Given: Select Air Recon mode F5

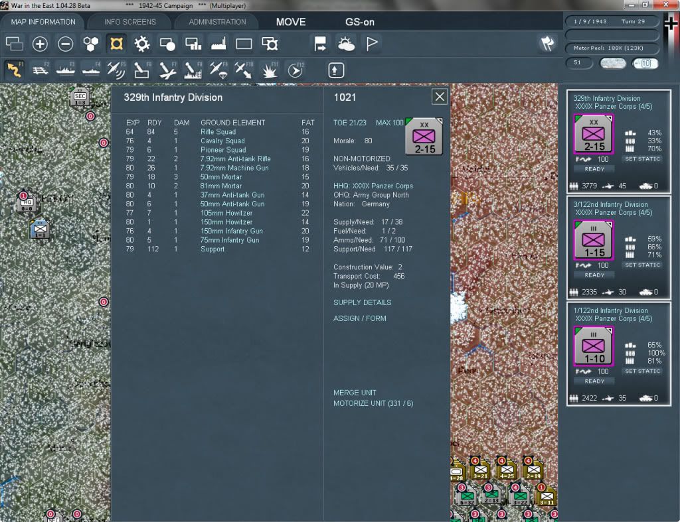Looking at the screenshot, I should pos(116,70).
